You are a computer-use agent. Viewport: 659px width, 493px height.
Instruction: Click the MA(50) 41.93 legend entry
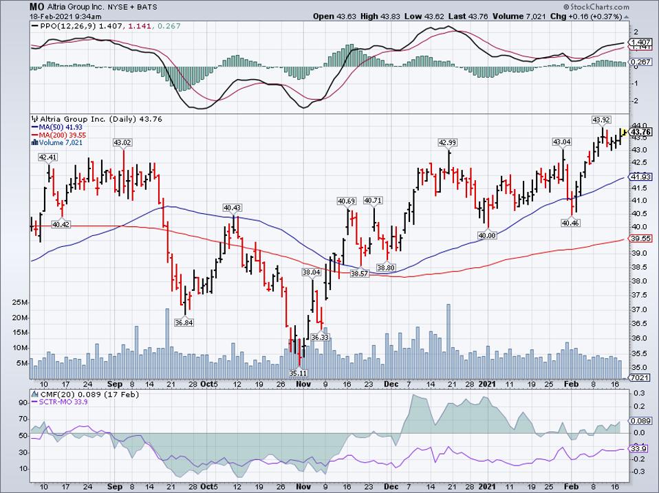57,127
